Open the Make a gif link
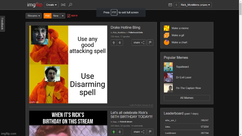This screenshot has height=136, width=242. coord(178,35)
